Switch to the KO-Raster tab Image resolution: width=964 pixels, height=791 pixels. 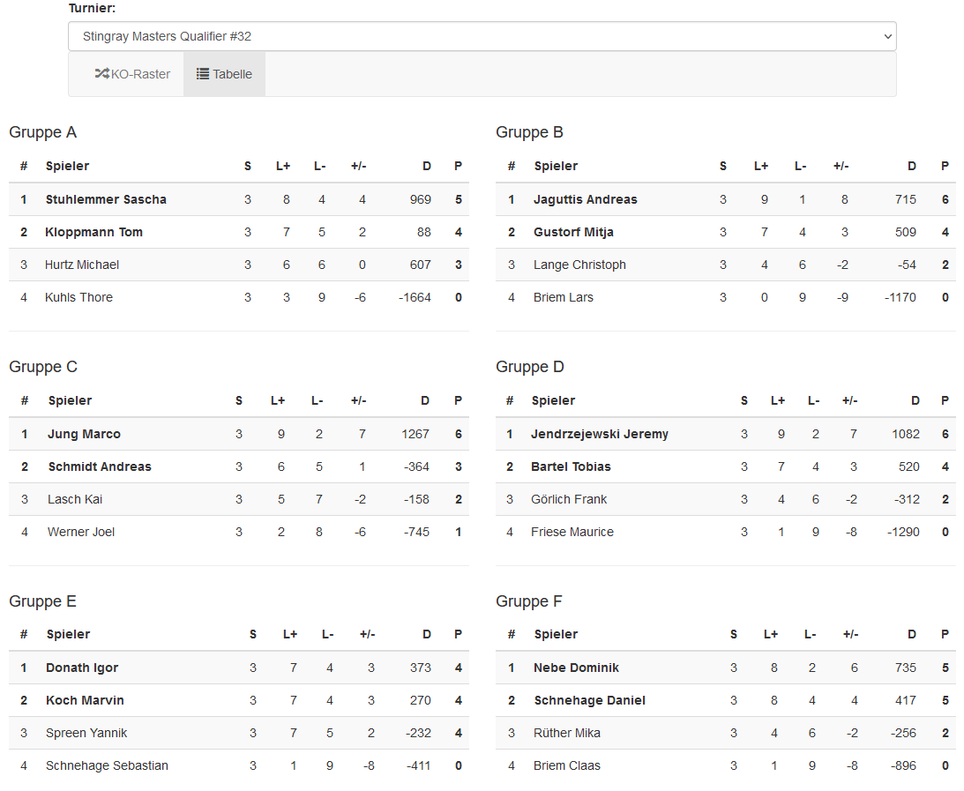[132, 74]
